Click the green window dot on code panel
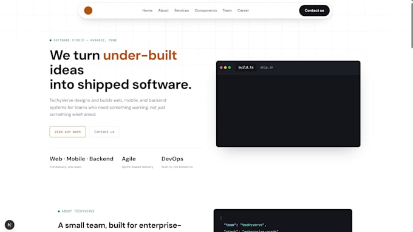413x232 pixels. point(230,67)
